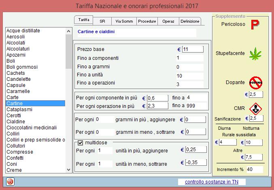This screenshot has height=190, width=274.
Task: Open the Operaz tab
Action: [x=168, y=21]
